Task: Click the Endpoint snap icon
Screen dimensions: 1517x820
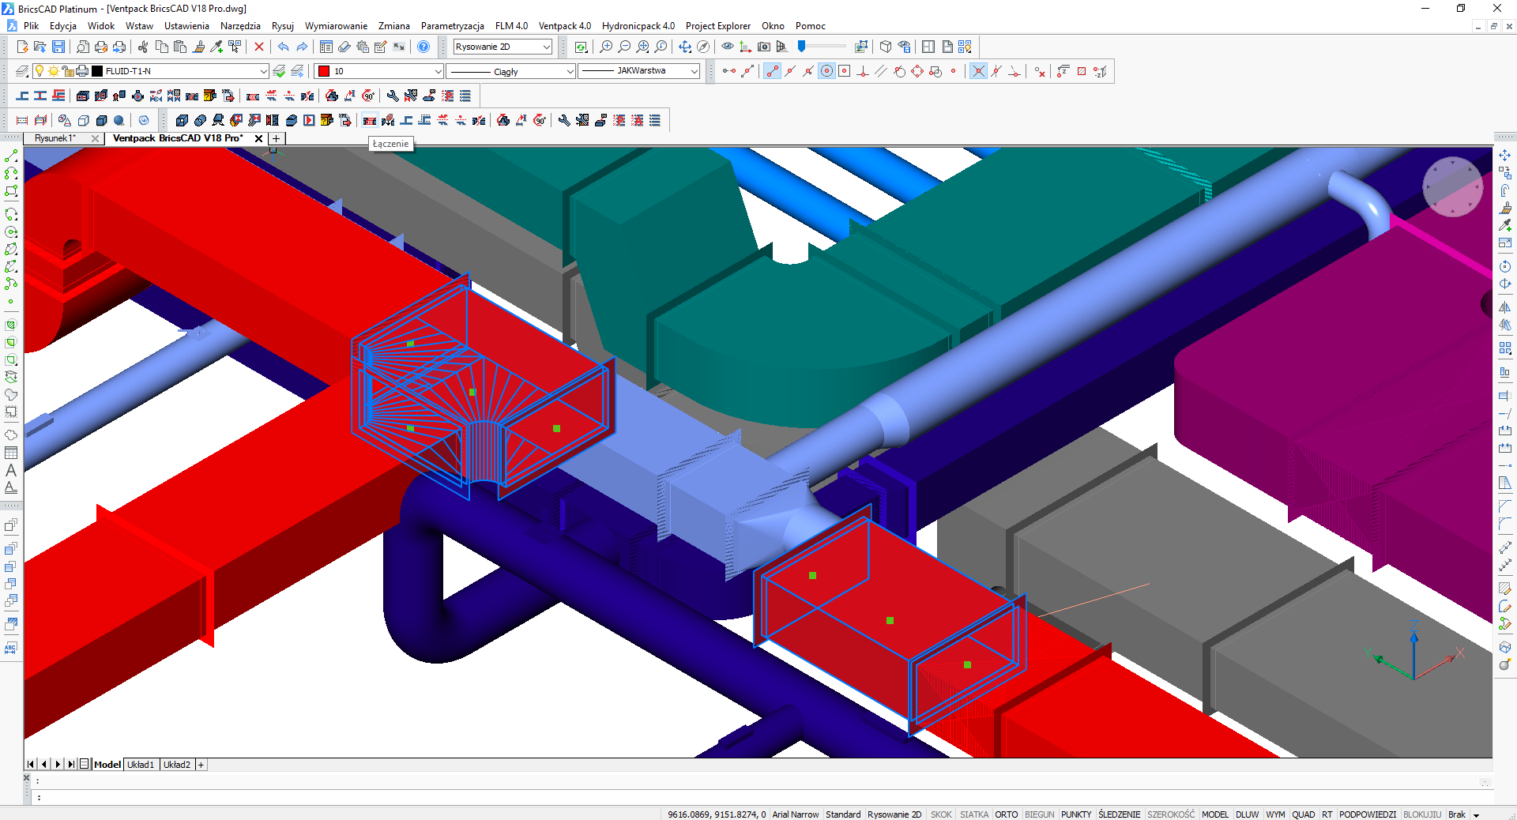Action: [x=772, y=72]
